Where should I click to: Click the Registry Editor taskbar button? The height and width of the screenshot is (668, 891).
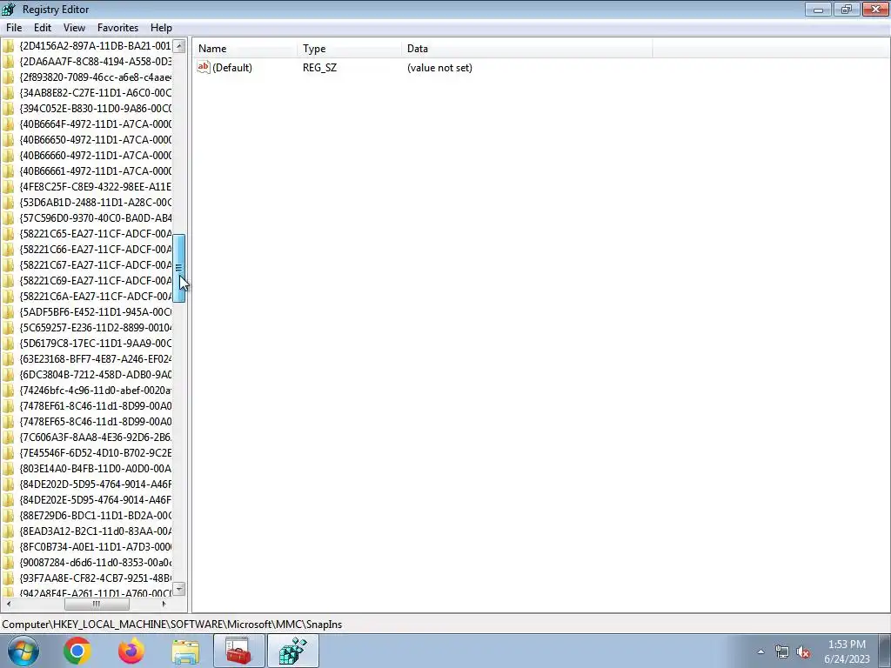pos(293,651)
